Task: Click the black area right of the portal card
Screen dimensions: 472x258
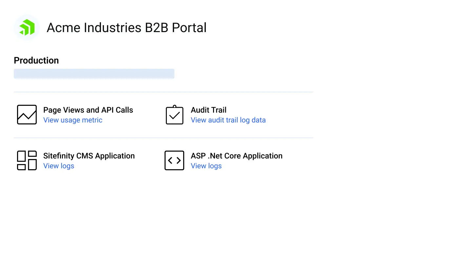Action: pyautogui.click(x=400, y=98)
